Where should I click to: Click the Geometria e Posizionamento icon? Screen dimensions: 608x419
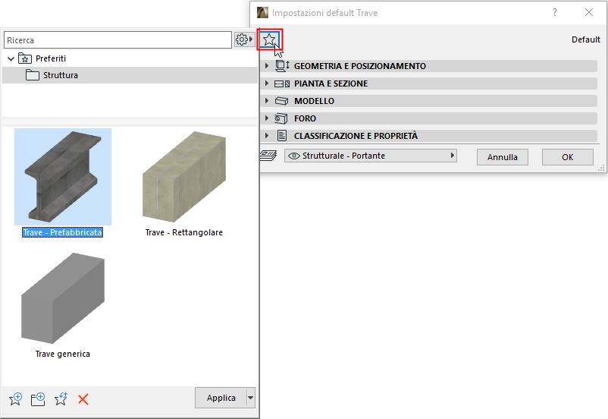click(x=282, y=66)
